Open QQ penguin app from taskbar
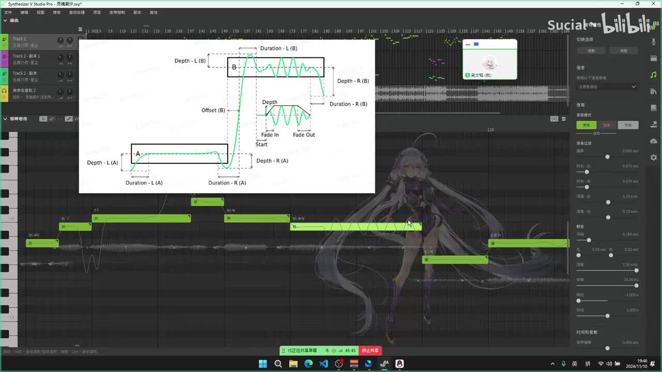Image resolution: width=662 pixels, height=372 pixels. coord(400,364)
